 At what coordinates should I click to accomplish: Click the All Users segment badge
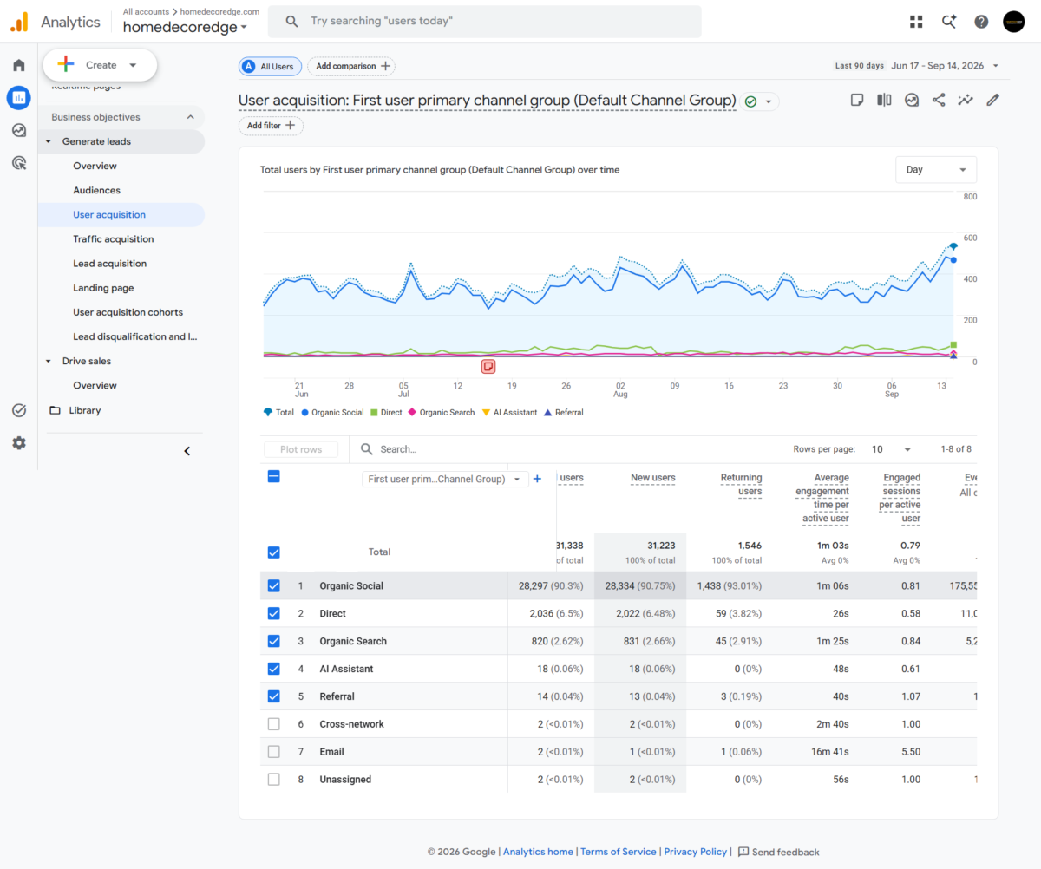(270, 66)
